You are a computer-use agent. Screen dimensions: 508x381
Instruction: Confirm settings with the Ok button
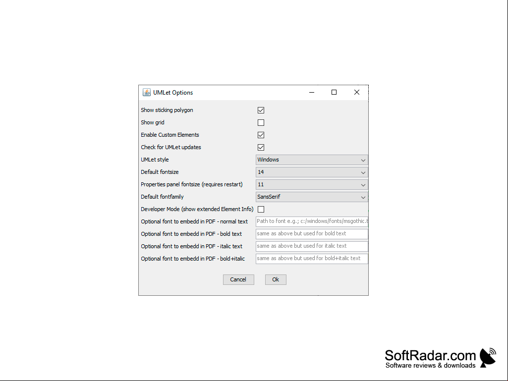[x=276, y=279]
